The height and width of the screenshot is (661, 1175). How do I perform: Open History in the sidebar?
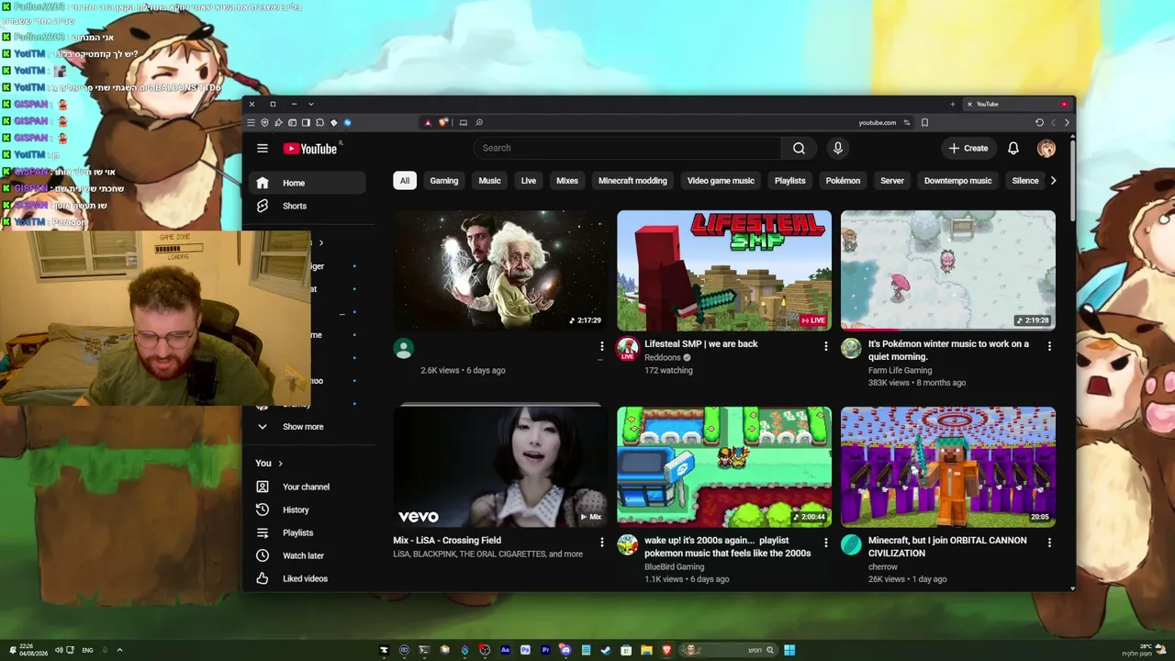click(308, 510)
